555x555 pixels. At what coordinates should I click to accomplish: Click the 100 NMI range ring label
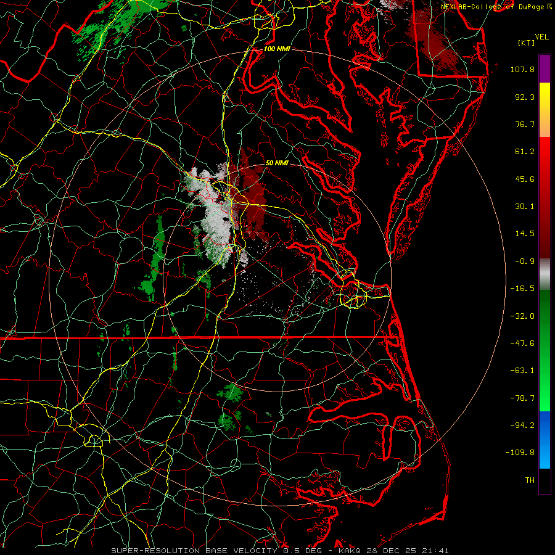(x=277, y=49)
